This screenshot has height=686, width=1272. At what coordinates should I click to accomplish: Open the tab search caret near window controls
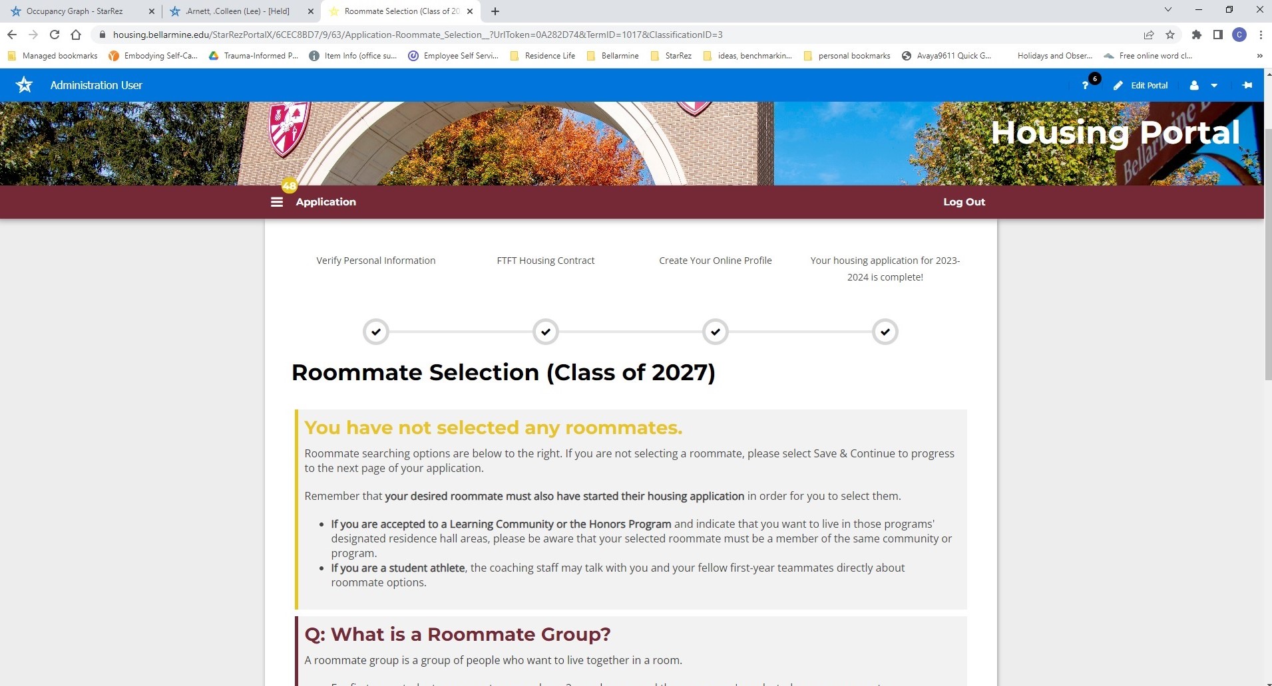click(x=1168, y=9)
